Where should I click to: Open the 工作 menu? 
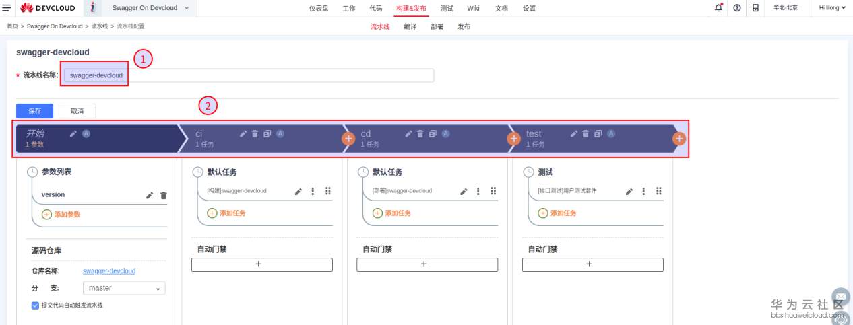point(349,8)
